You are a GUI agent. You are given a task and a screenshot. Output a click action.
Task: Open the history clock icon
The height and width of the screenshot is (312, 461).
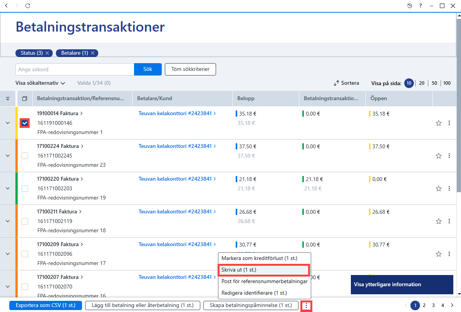409,6
